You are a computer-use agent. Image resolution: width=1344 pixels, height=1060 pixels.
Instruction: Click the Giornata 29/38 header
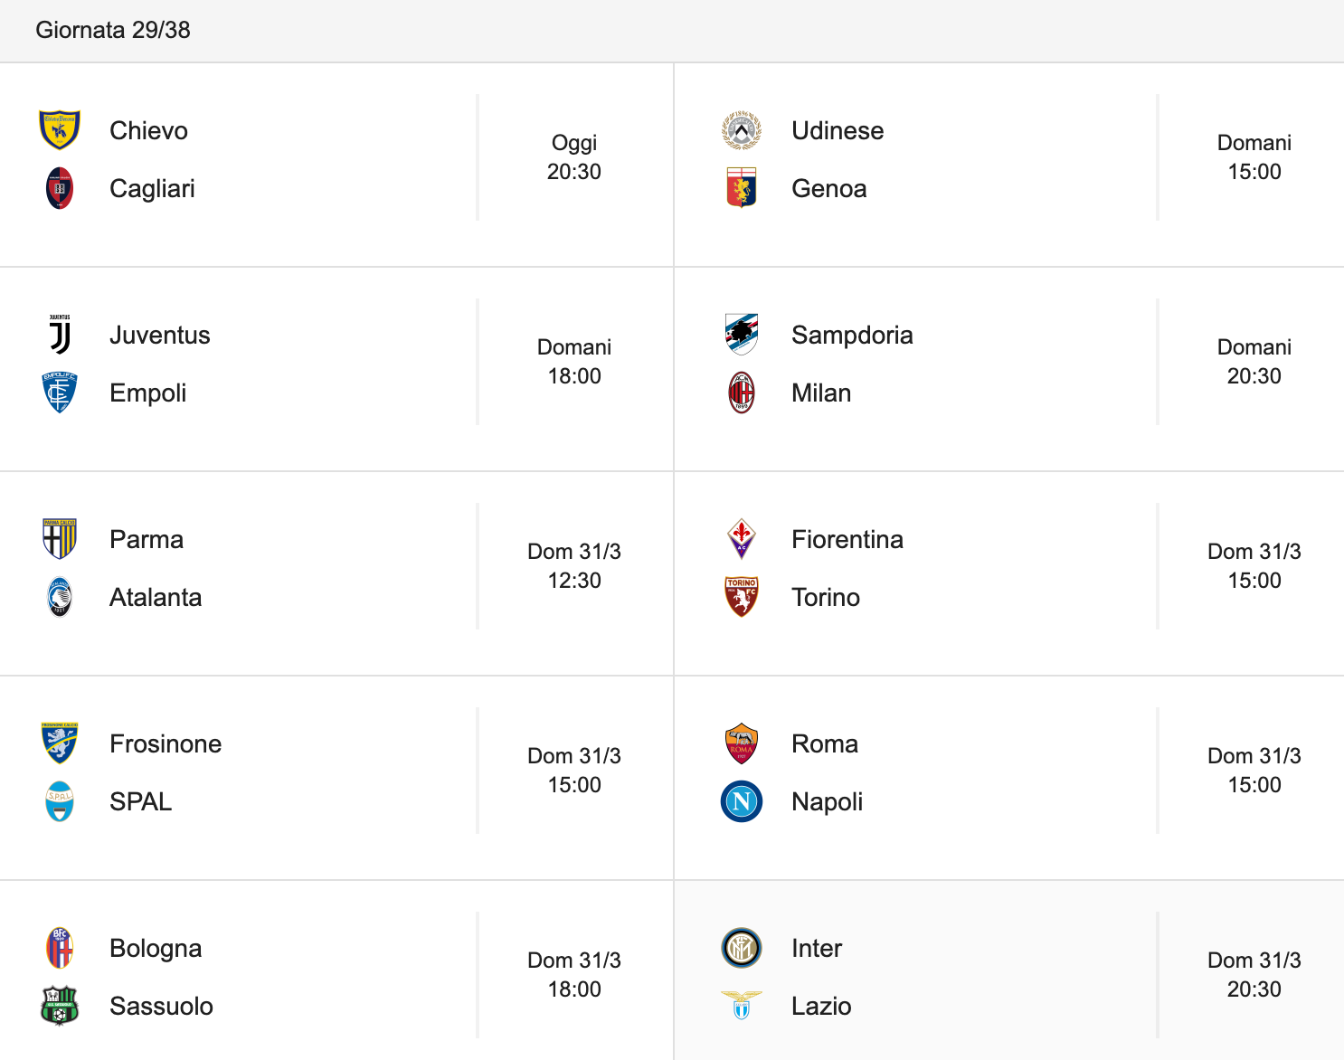pyautogui.click(x=113, y=30)
